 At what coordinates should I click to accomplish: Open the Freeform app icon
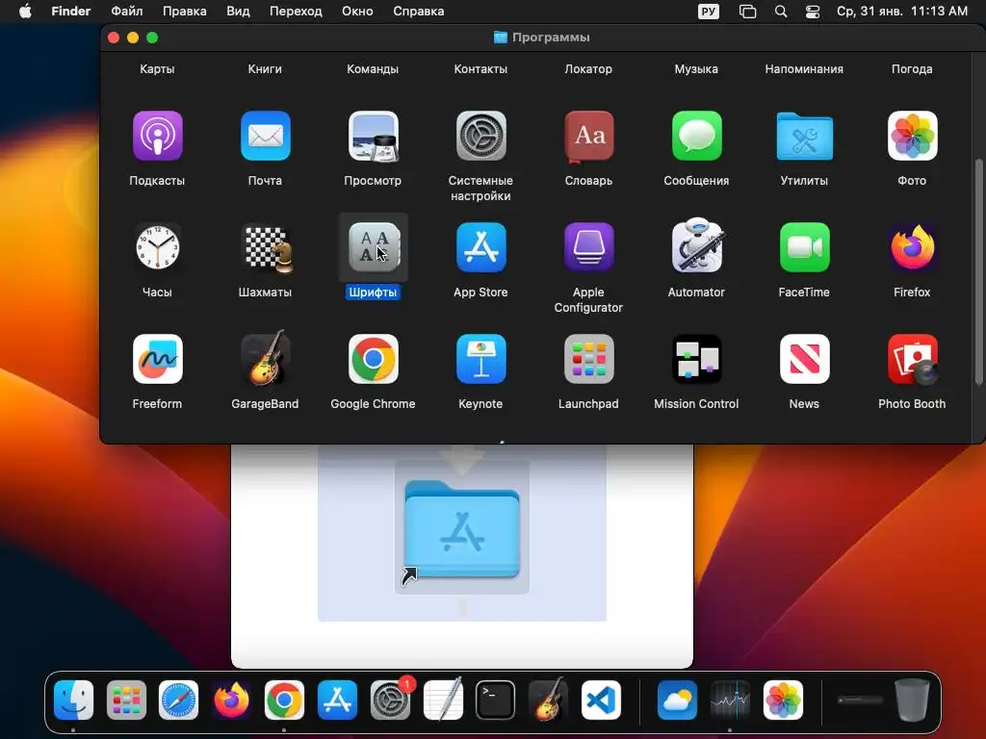point(157,359)
